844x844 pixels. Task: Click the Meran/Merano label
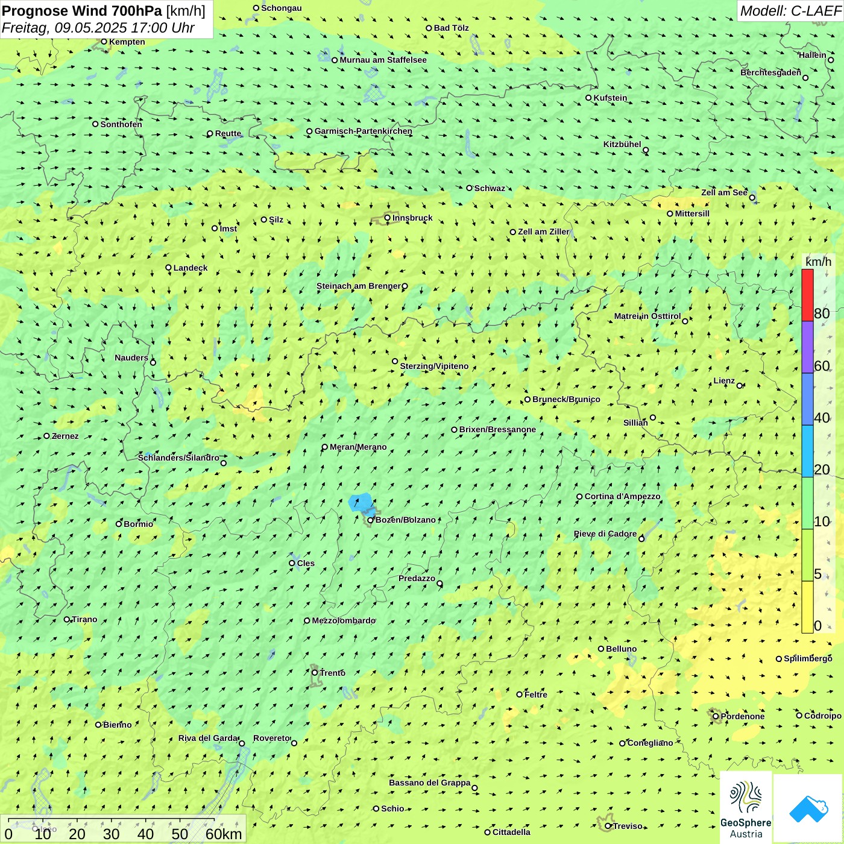358,447
